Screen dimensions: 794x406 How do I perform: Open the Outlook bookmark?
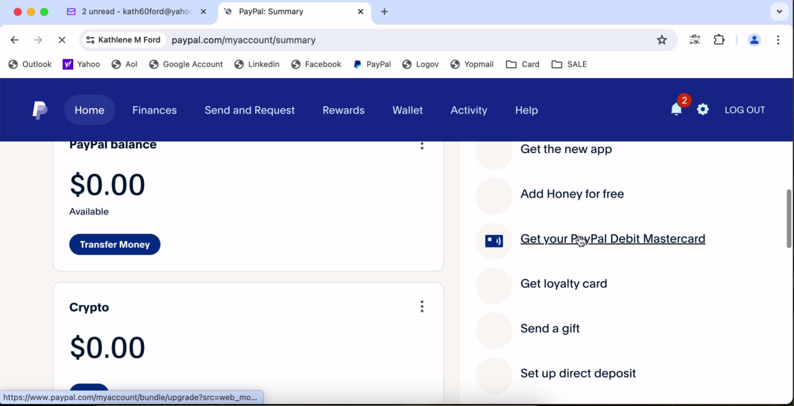[30, 64]
